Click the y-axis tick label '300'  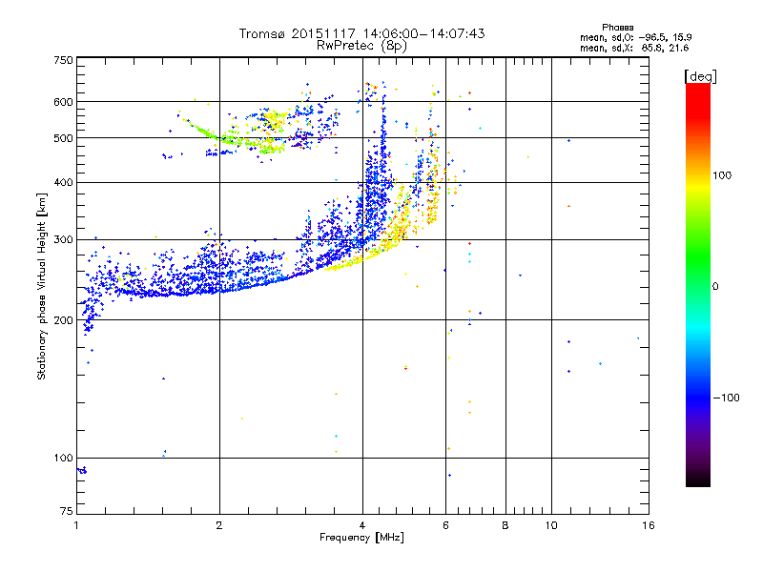[x=63, y=240]
